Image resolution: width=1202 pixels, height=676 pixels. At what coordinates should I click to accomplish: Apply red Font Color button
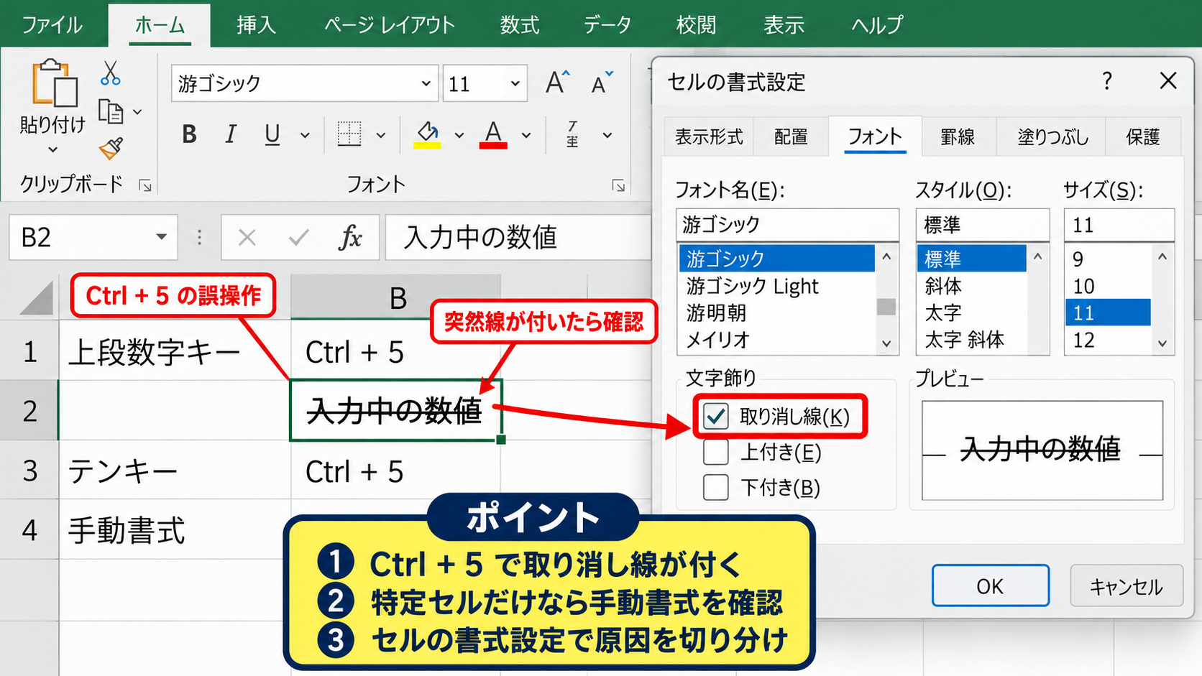493,134
